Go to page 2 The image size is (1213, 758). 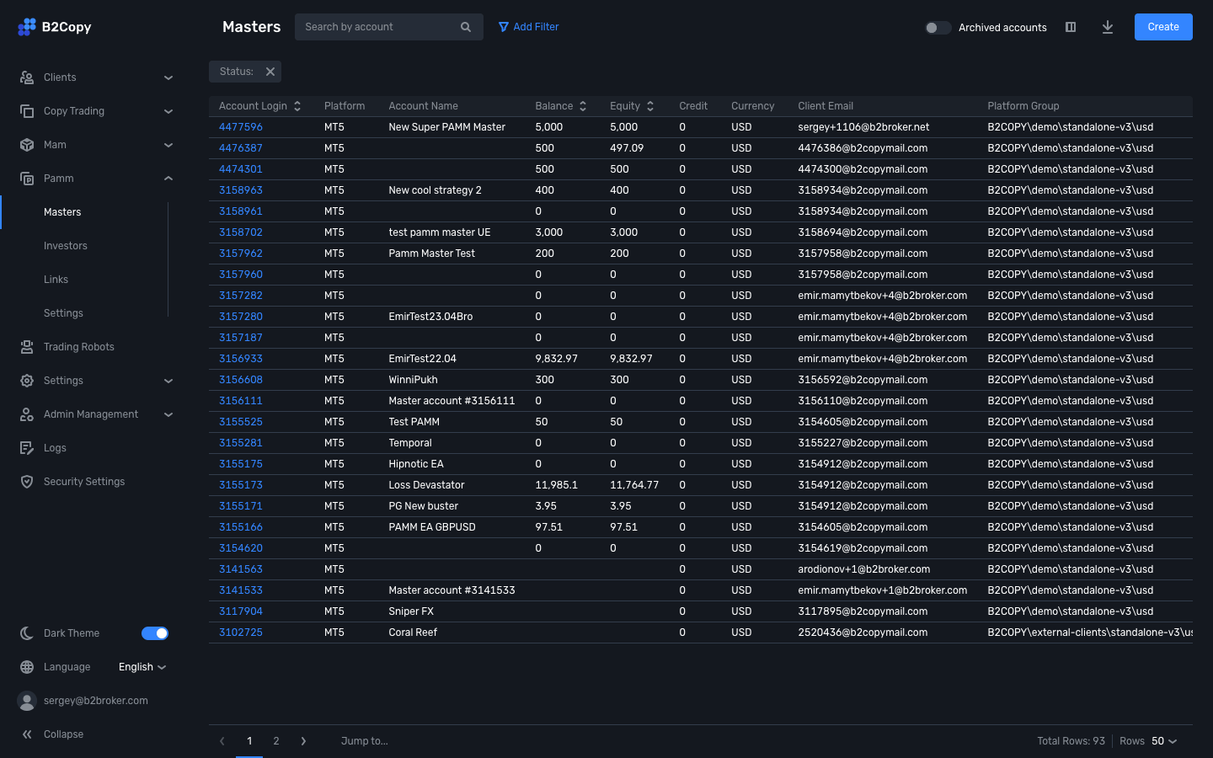(276, 741)
